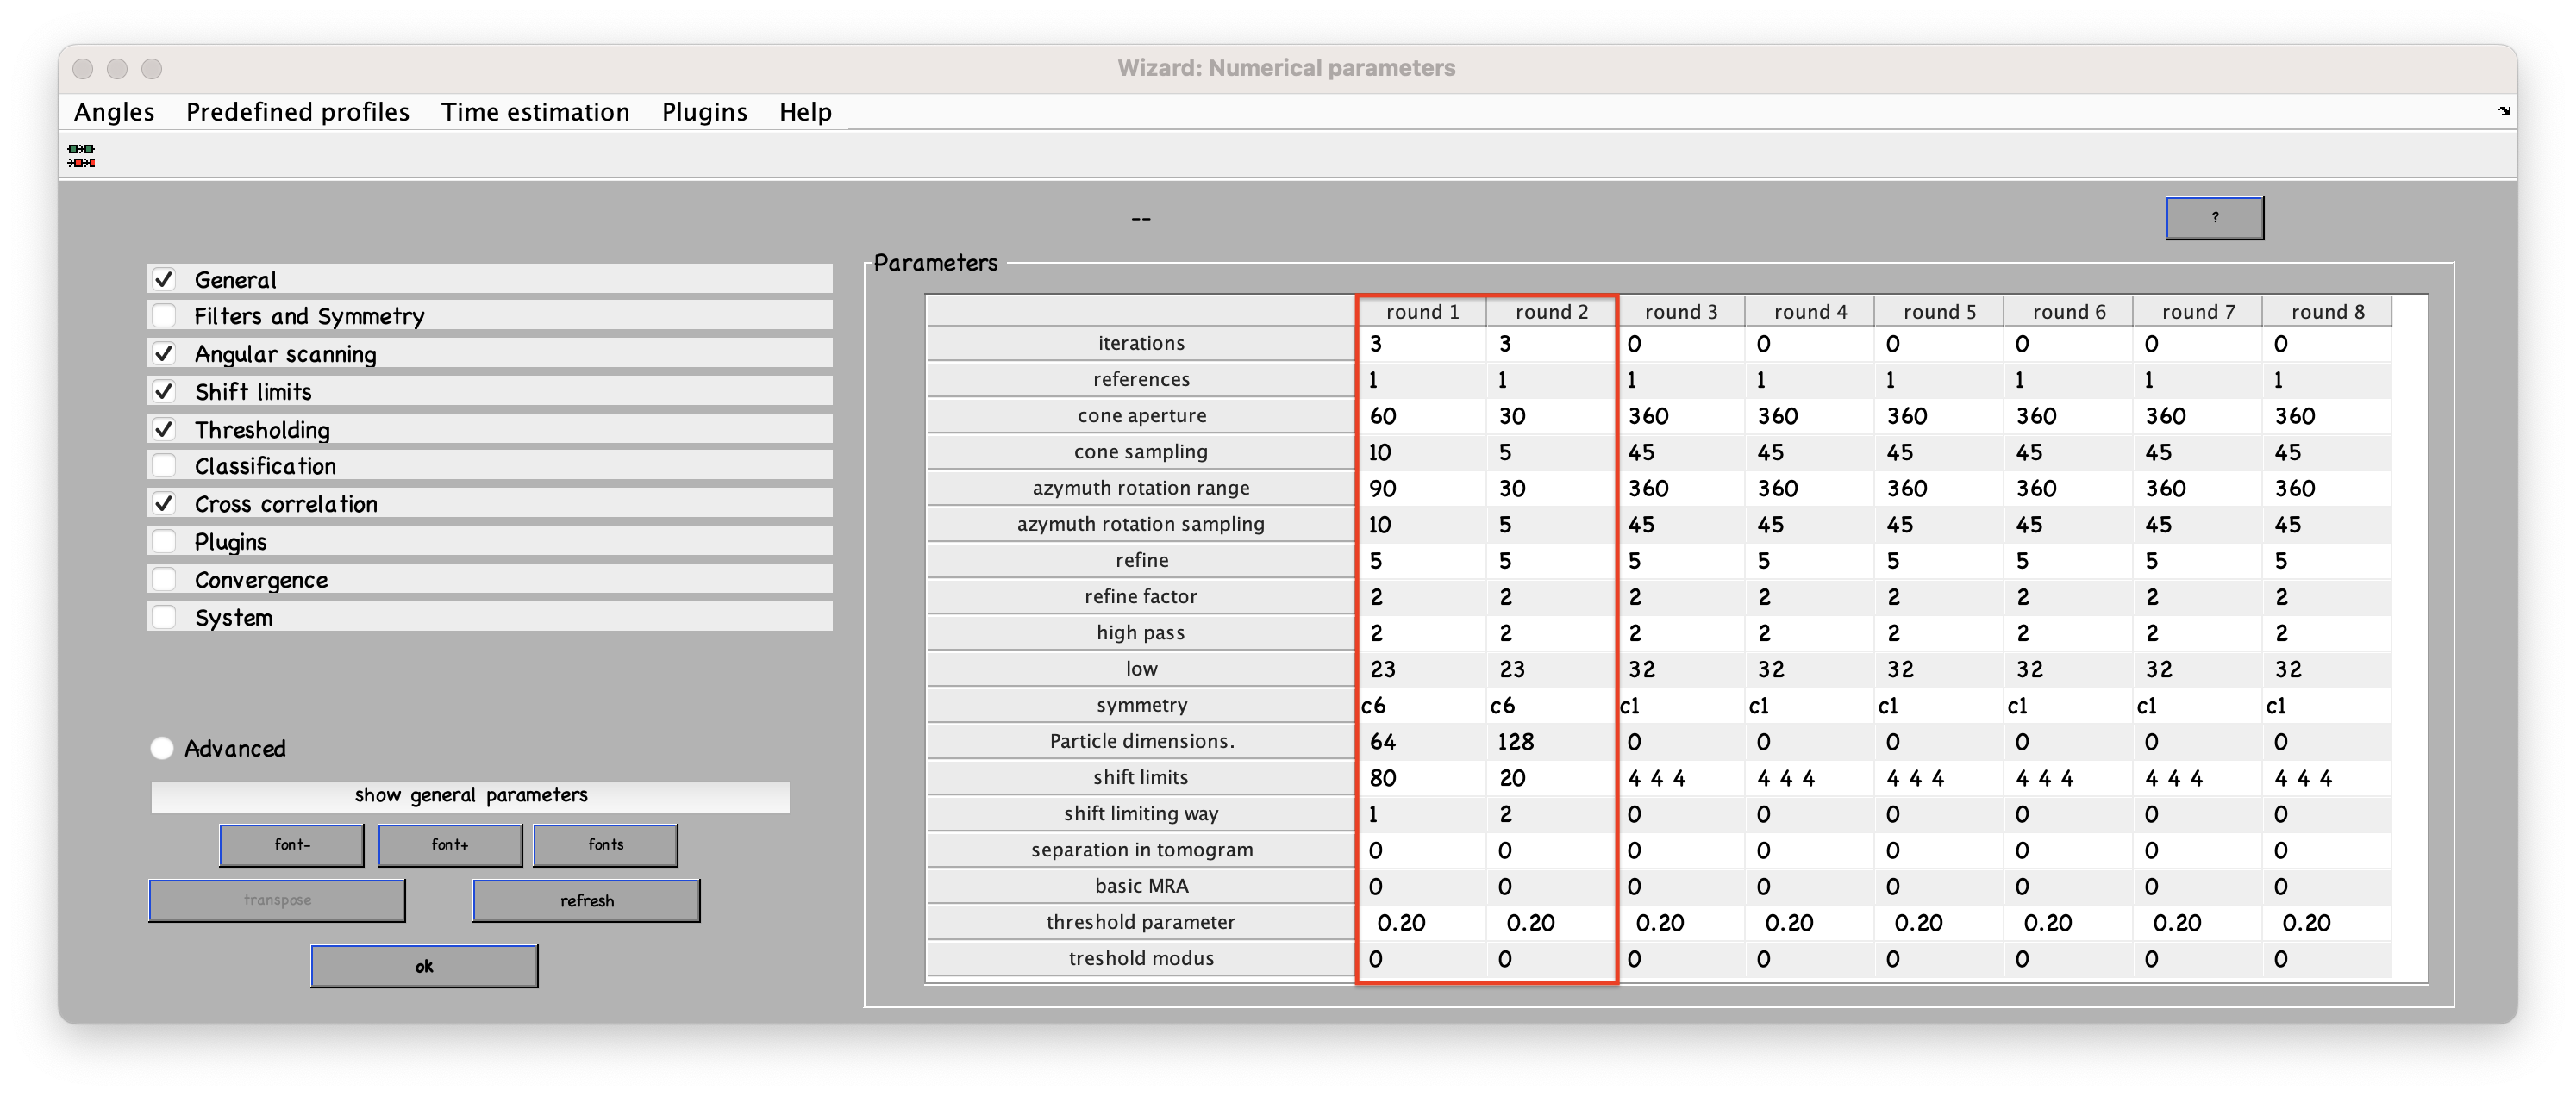Select the Advanced radio button
Image resolution: width=2576 pixels, height=1096 pixels.
tap(162, 747)
